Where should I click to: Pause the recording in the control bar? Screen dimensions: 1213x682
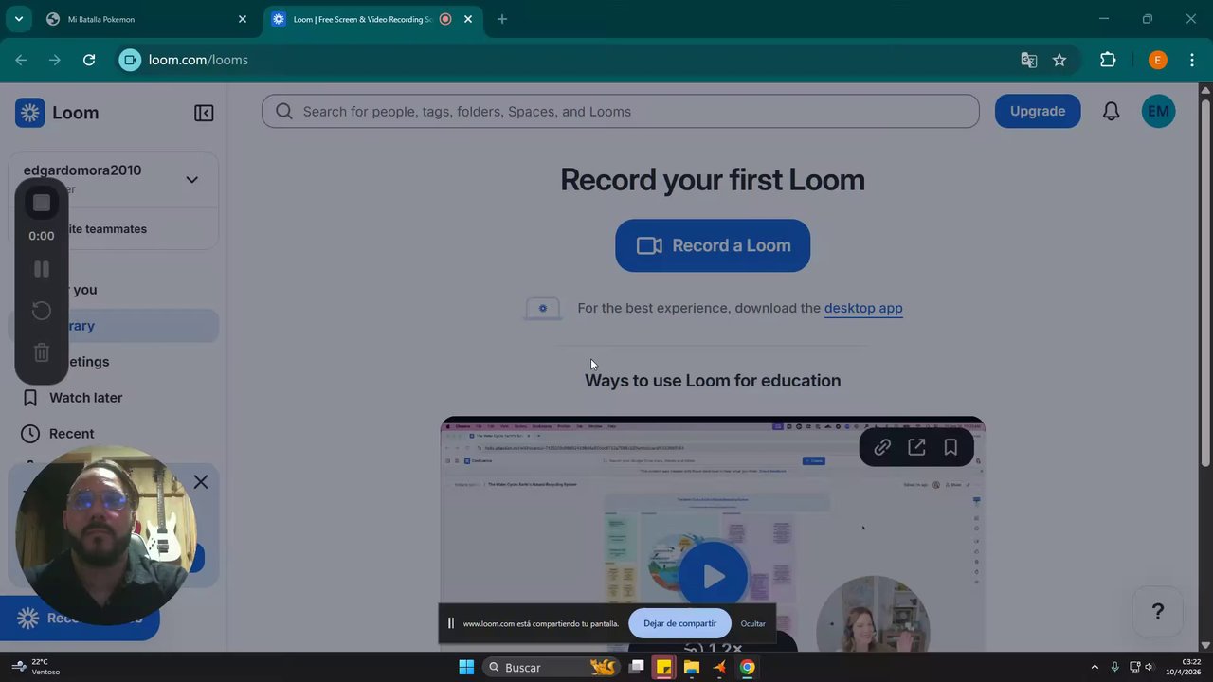(42, 269)
